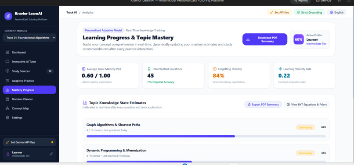The width and height of the screenshot is (354, 165).
Task: Click the Intermediate Tier link in Active Profile
Action: pos(316,44)
